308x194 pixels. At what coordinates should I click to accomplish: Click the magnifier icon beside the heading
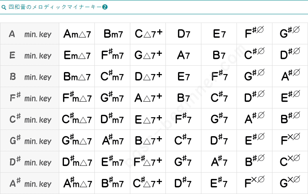(4, 7)
